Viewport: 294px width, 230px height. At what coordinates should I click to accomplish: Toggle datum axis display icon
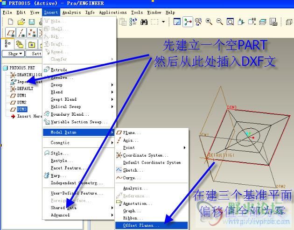(x=21, y=32)
